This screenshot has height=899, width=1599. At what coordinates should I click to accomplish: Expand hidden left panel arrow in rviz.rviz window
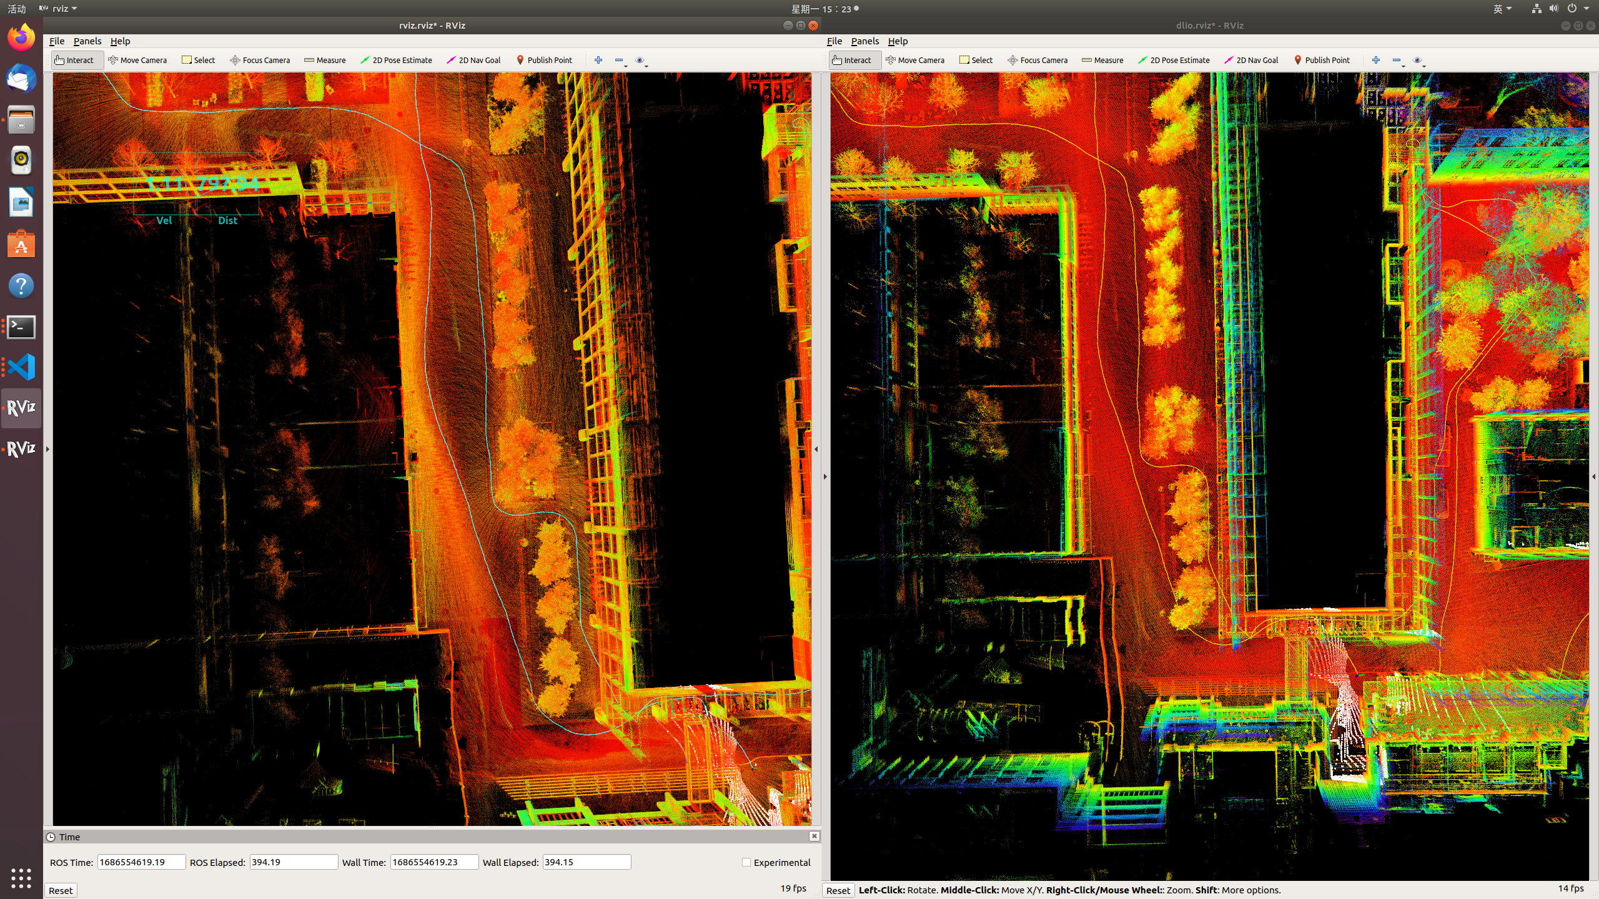pos(47,449)
